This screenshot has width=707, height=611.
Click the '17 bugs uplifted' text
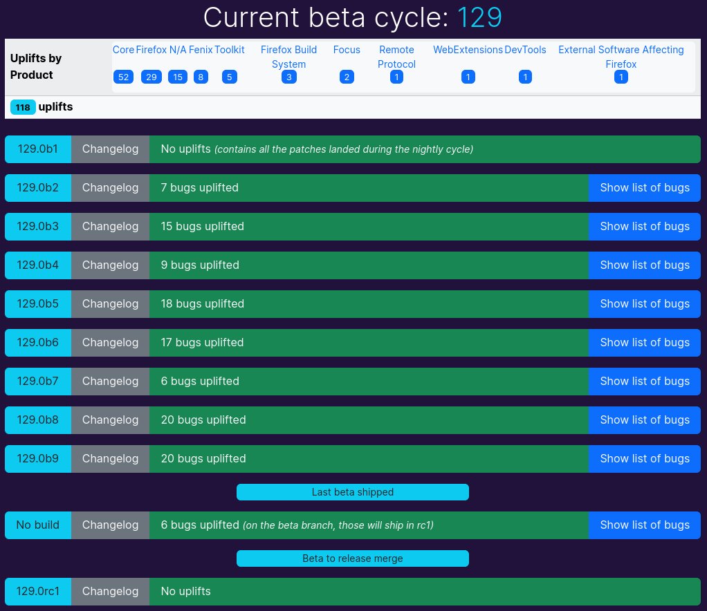202,343
